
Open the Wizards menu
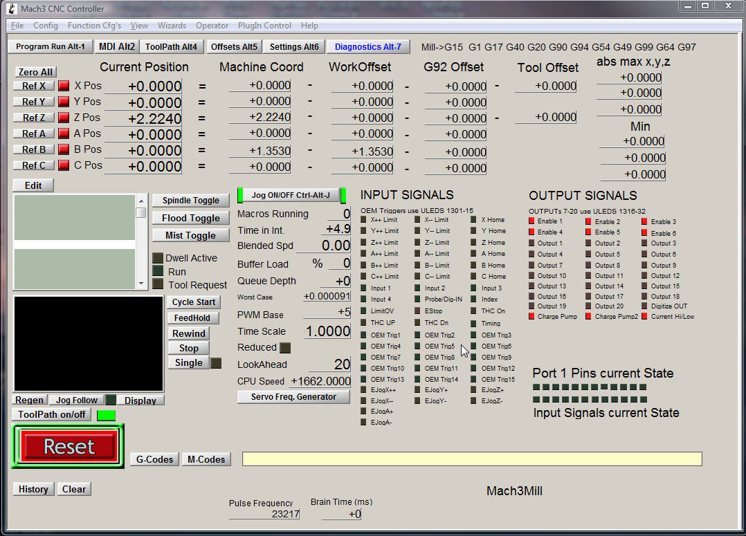click(172, 26)
